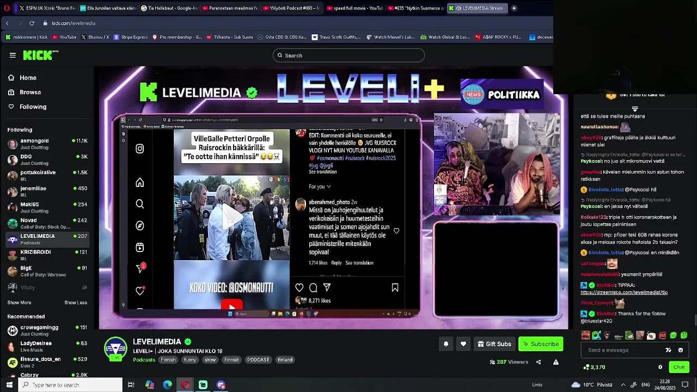Click the 'finland' stream tag
Screen dimensions: 697x392
[285, 360]
